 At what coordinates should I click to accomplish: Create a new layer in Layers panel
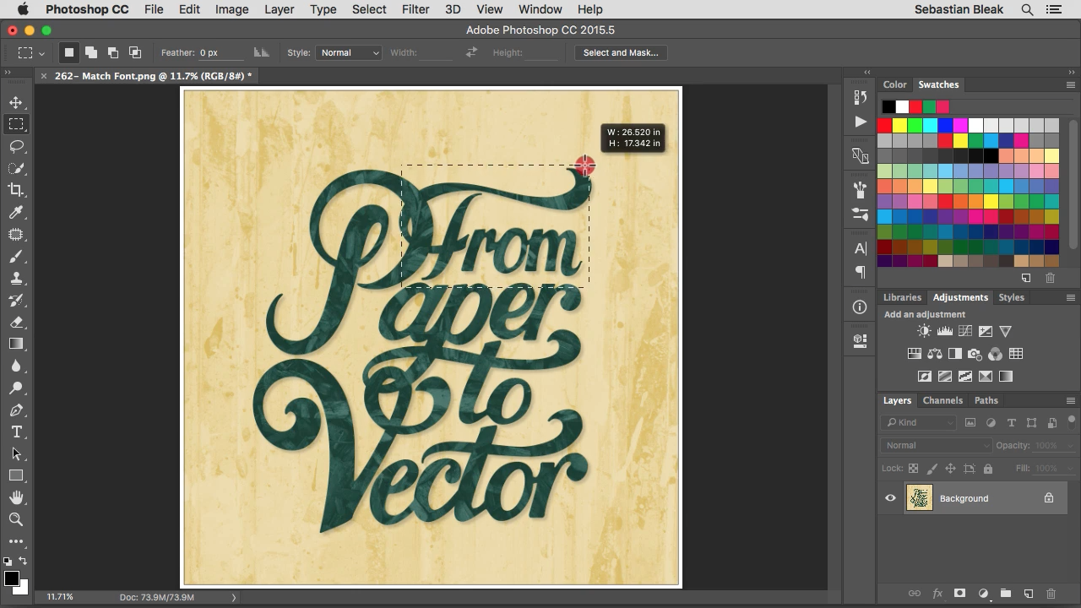pos(1028,594)
